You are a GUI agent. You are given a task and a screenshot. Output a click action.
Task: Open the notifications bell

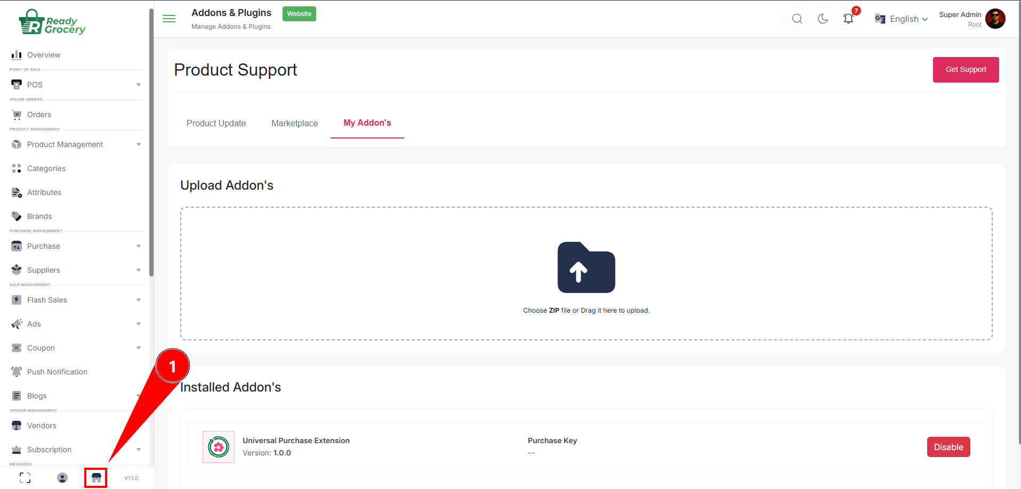pos(848,19)
